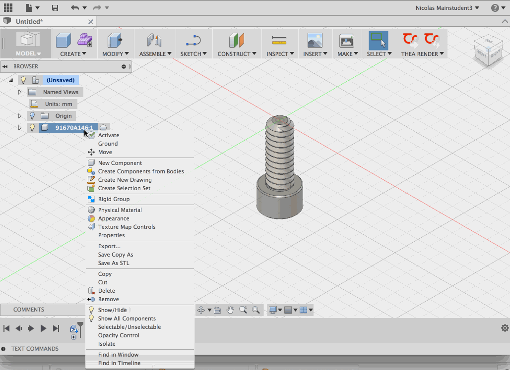The image size is (510, 370).
Task: Choose Save As STL from context menu
Action: coord(114,263)
